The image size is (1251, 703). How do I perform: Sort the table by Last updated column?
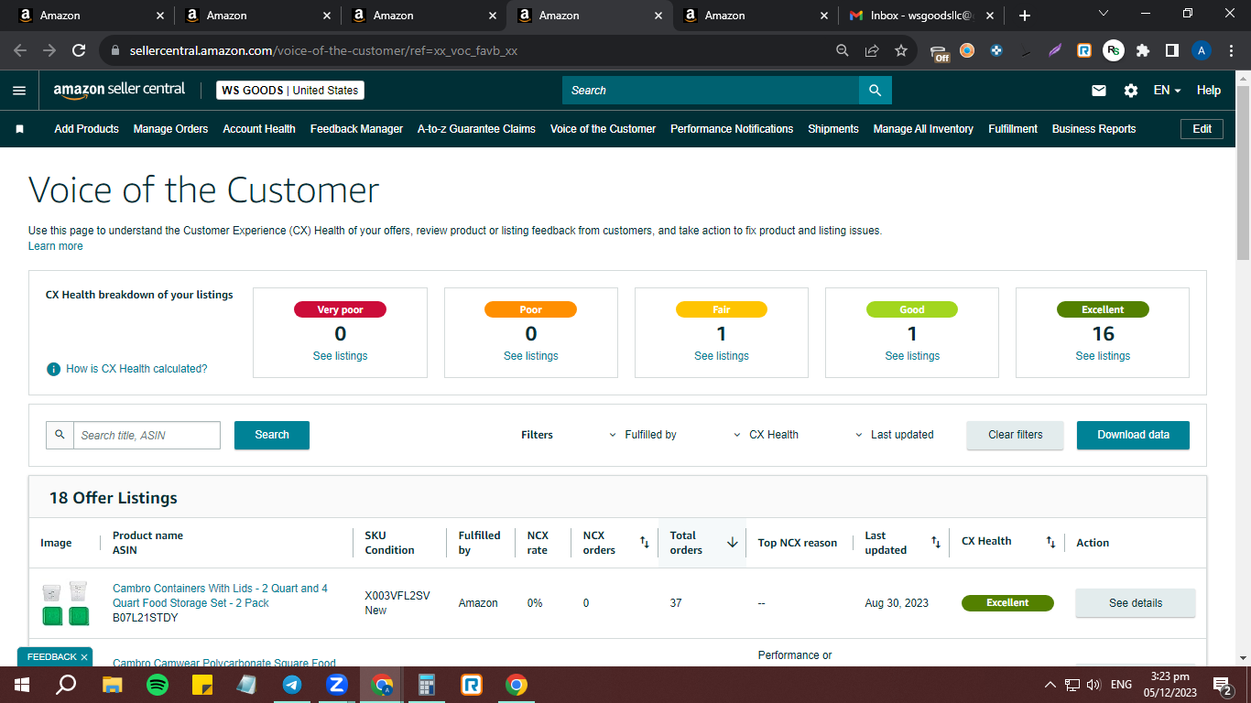click(935, 543)
